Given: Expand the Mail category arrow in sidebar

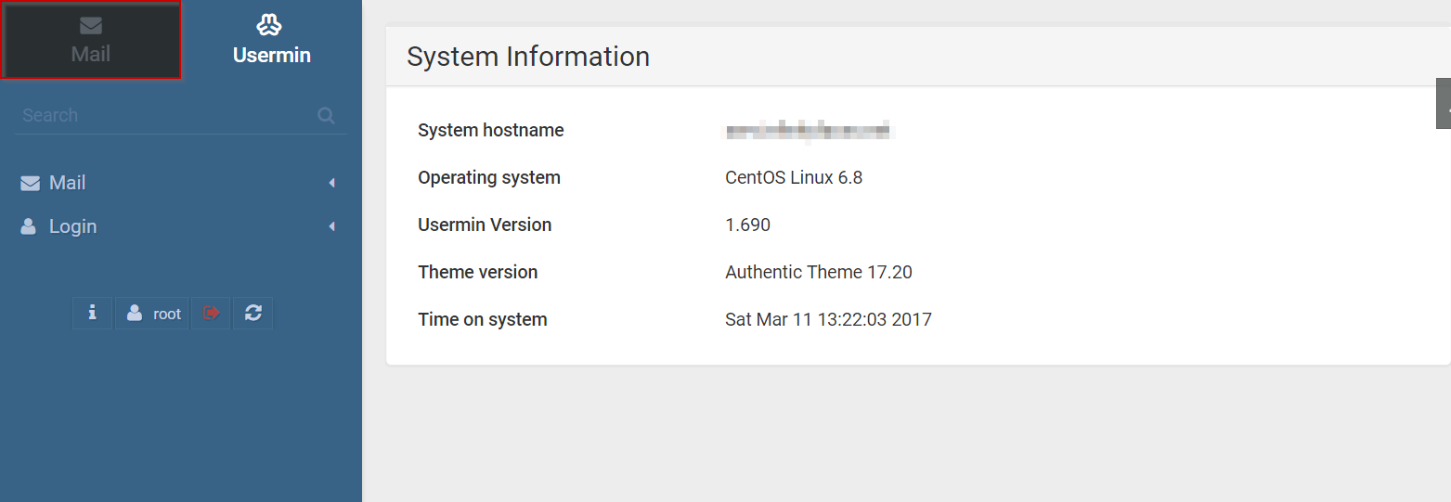Looking at the screenshot, I should point(332,184).
